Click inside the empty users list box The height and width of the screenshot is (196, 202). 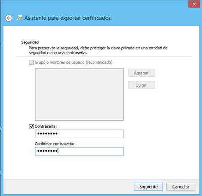coord(79,94)
